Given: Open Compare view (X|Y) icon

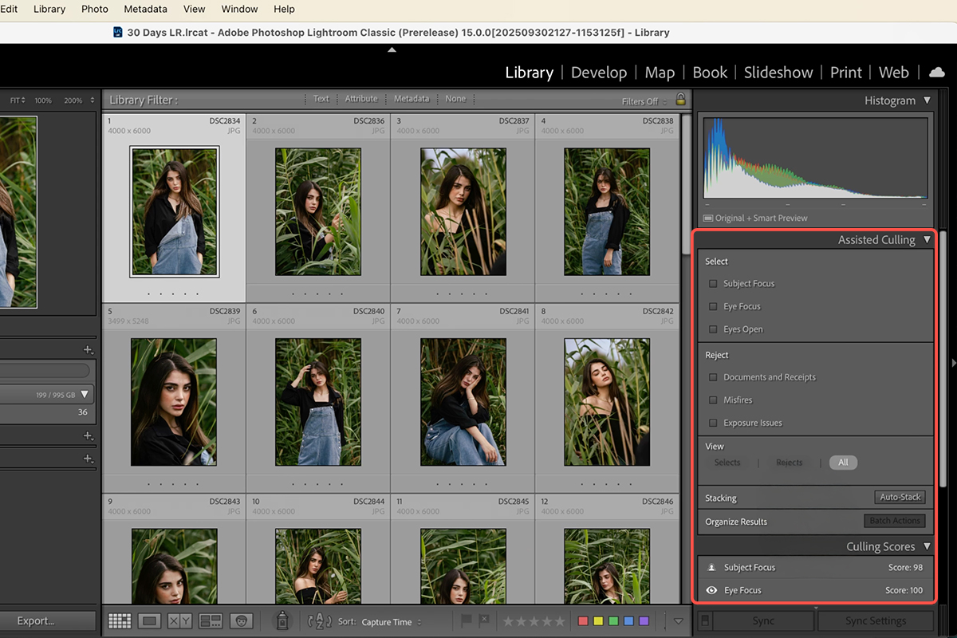Looking at the screenshot, I should click(179, 620).
